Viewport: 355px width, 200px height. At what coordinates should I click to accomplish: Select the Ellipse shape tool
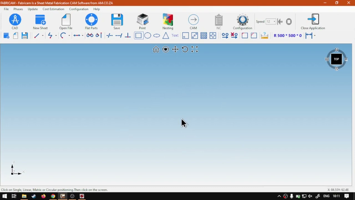tap(157, 36)
